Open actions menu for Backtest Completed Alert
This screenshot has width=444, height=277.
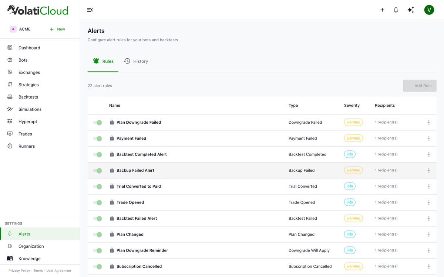(429, 154)
